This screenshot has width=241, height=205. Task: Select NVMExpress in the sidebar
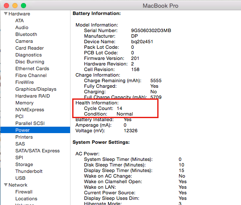(x=30, y=110)
